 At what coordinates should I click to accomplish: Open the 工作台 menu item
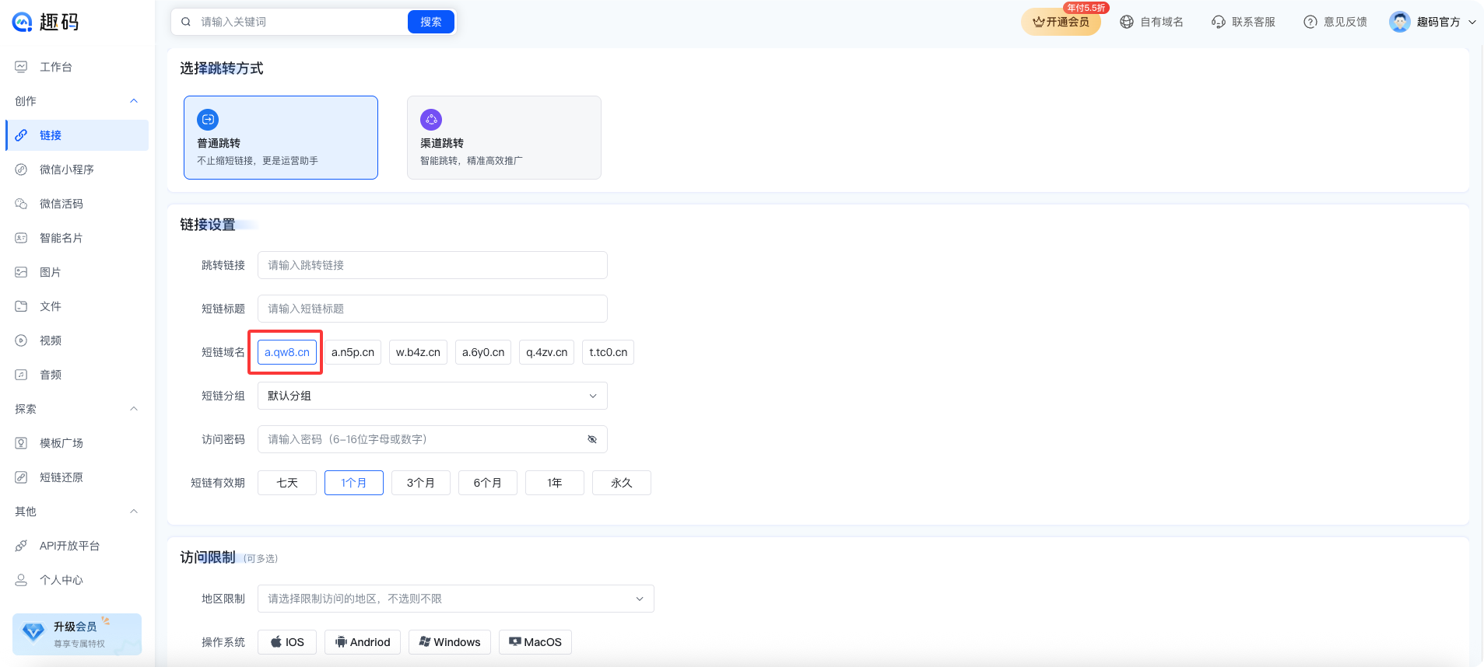pyautogui.click(x=55, y=67)
